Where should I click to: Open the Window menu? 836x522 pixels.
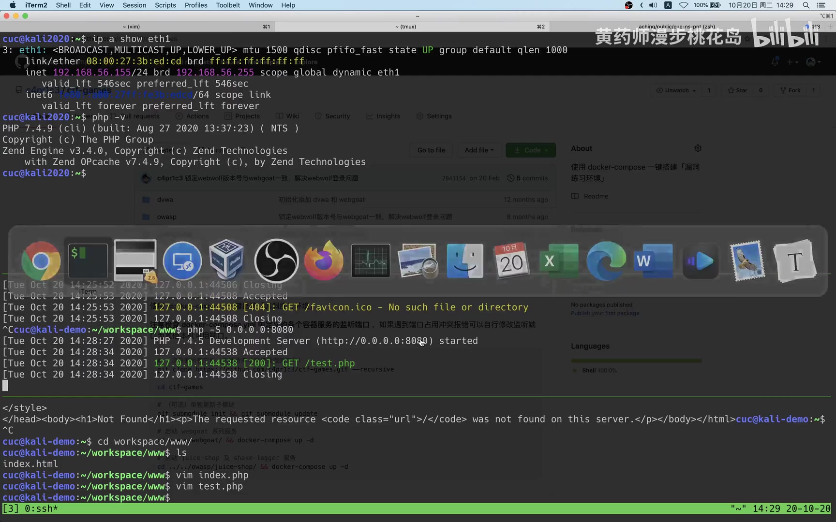coord(261,5)
